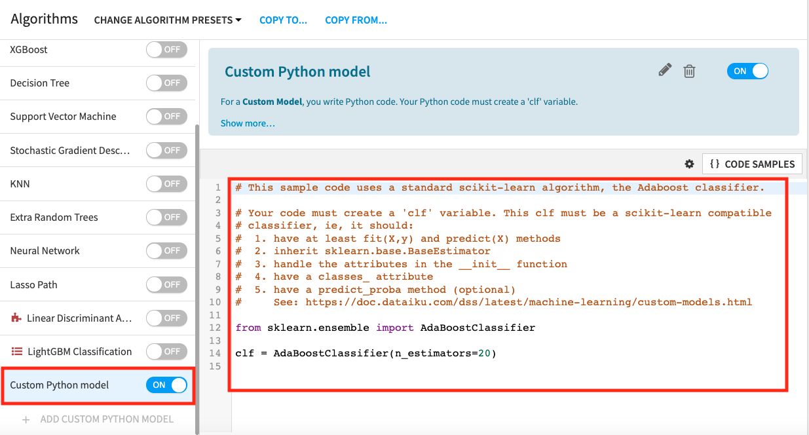Open the code editor settings gear
This screenshot has height=435, width=809.
click(x=689, y=164)
